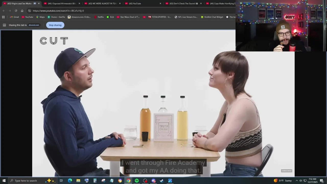Open the notification center icon

[322, 181]
